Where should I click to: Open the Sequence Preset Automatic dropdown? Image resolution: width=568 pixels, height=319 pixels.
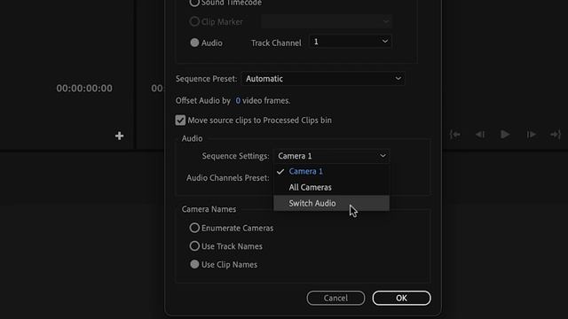pos(323,79)
